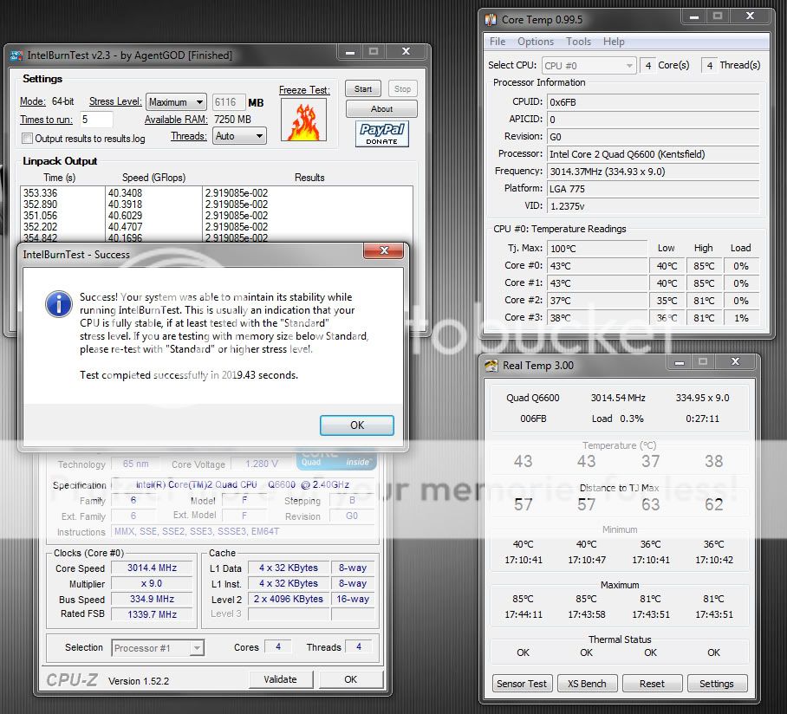787x714 pixels.
Task: Click the Core Voltage 1.280 V value in CPU-Z
Action: (x=262, y=464)
